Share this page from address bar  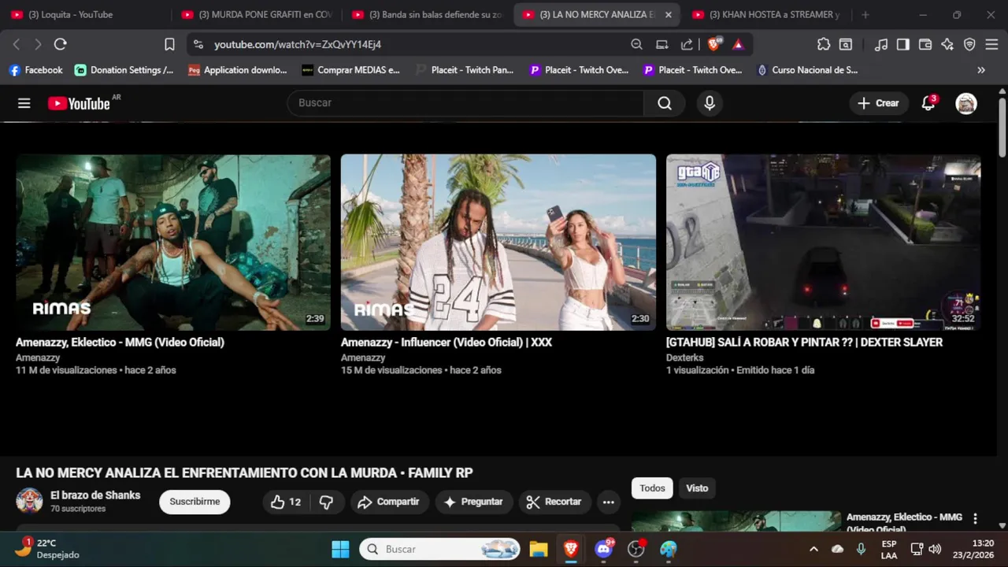[687, 44]
